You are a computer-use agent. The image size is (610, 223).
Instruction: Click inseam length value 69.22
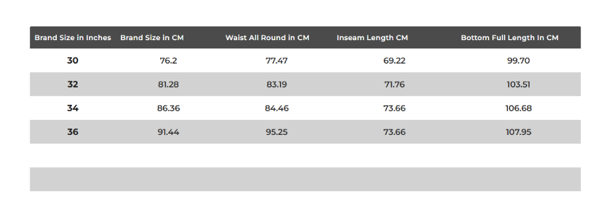394,61
